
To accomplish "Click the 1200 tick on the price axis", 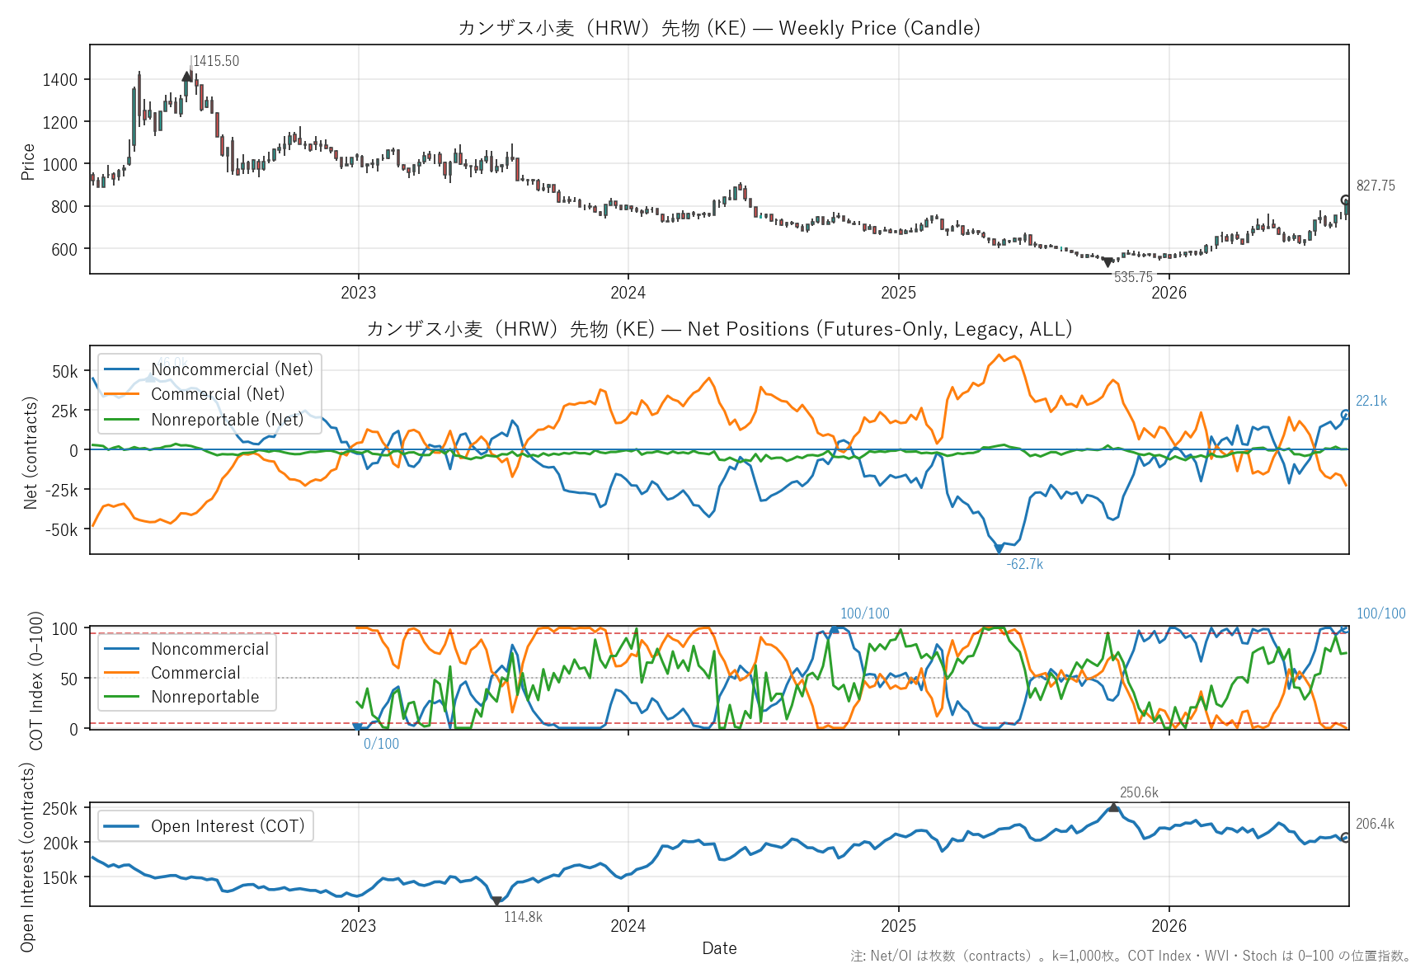I will pos(60,122).
